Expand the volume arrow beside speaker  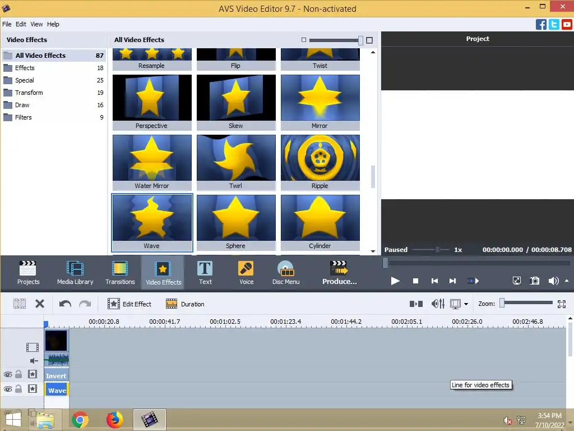pyautogui.click(x=567, y=281)
